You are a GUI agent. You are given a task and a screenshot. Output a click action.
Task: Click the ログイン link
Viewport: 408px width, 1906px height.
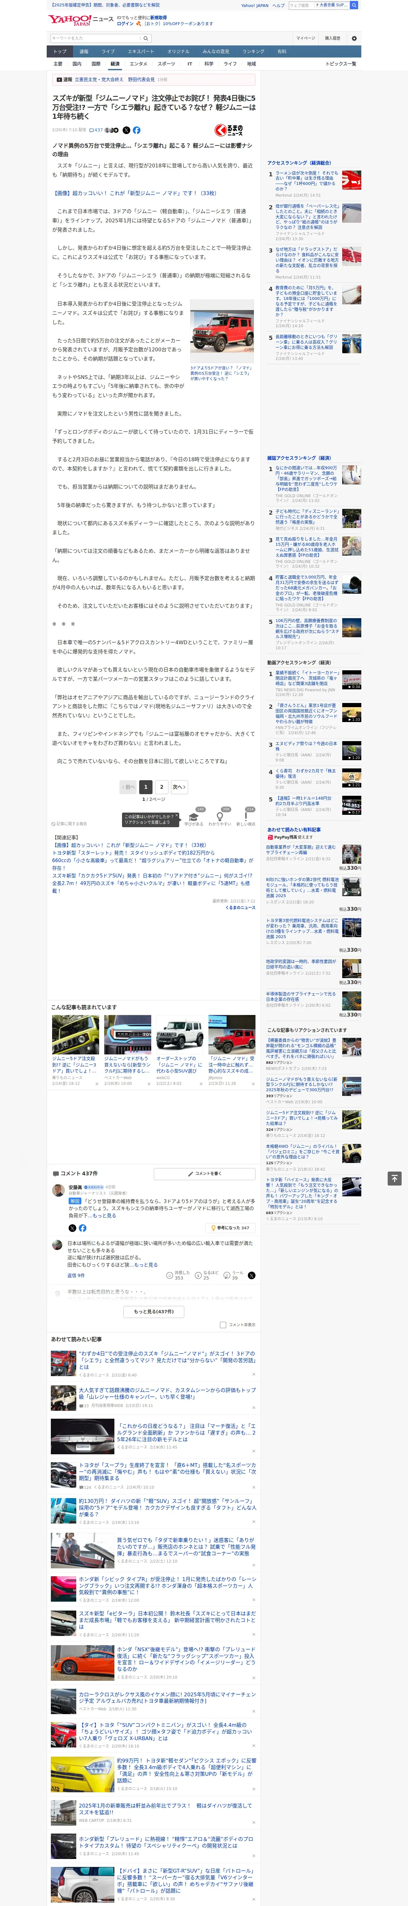tap(125, 24)
